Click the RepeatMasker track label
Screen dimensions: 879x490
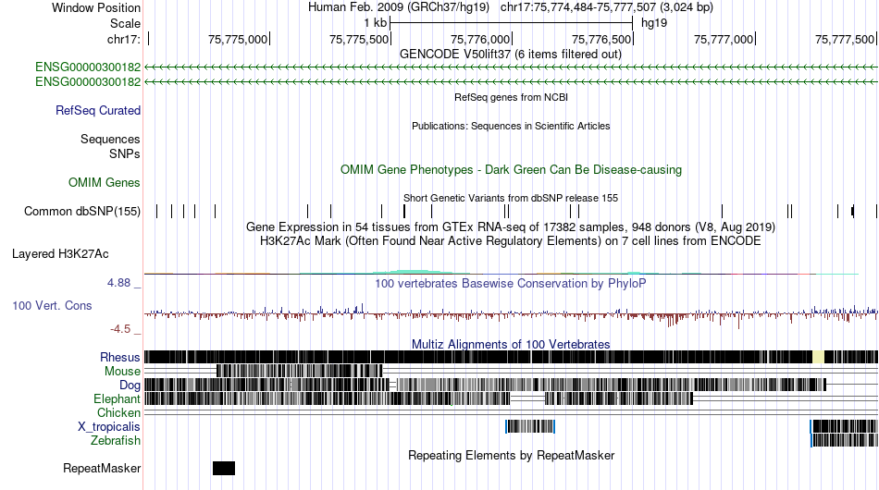coord(102,468)
